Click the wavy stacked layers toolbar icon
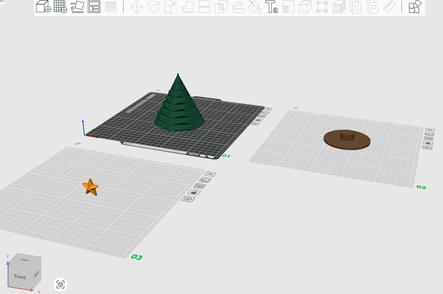 point(339,7)
